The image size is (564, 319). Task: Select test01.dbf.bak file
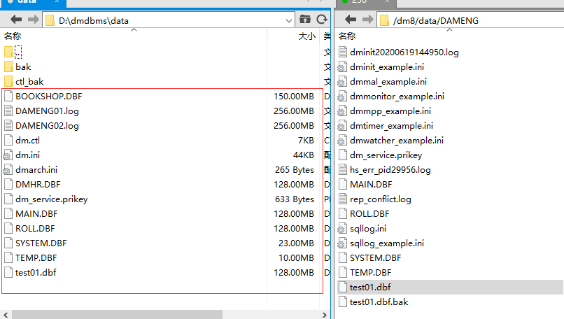coord(379,302)
